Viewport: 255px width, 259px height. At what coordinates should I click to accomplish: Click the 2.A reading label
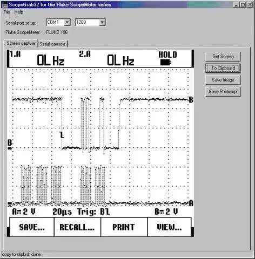(x=85, y=54)
